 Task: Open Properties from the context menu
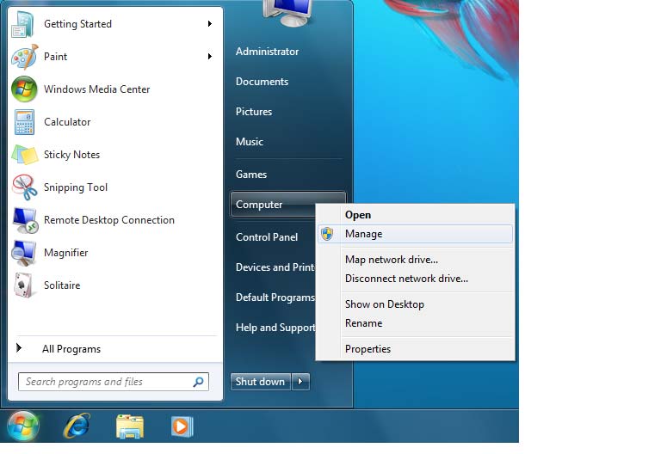point(415,349)
